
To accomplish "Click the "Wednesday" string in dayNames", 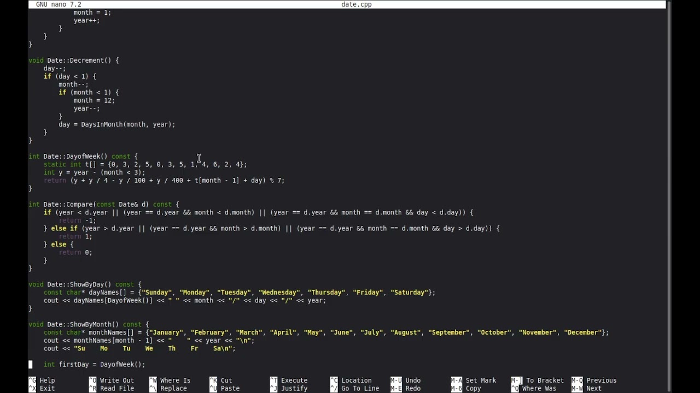I will tap(279, 293).
